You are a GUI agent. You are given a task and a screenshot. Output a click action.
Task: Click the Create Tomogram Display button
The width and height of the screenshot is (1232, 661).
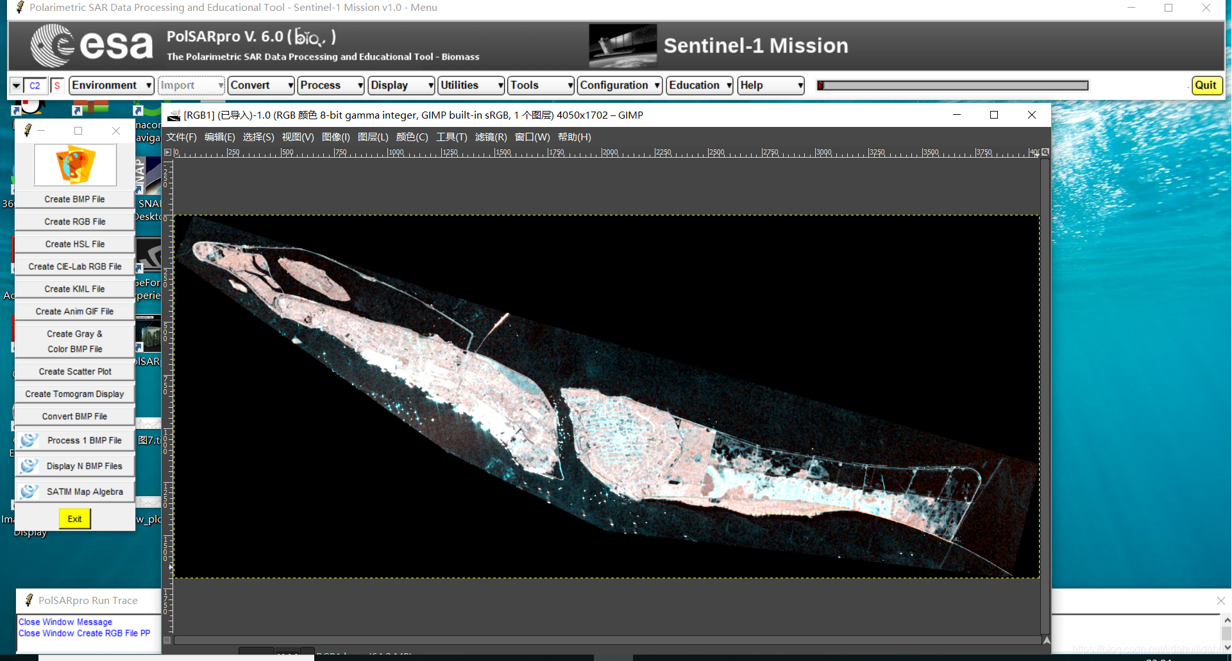(x=74, y=394)
